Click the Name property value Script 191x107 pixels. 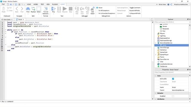coord(174,87)
